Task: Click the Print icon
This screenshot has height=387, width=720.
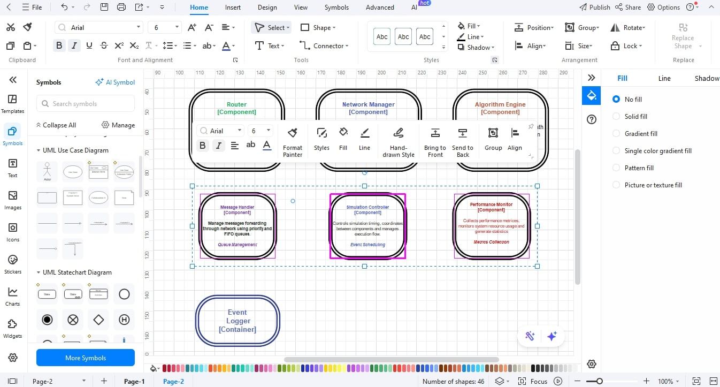Action: point(121,7)
